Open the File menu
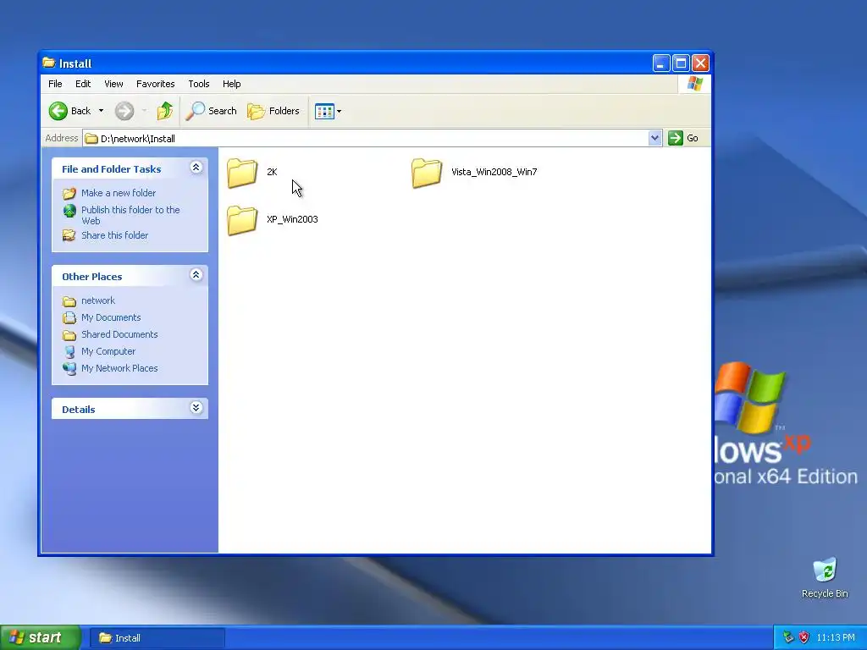The height and width of the screenshot is (650, 867). coord(55,84)
